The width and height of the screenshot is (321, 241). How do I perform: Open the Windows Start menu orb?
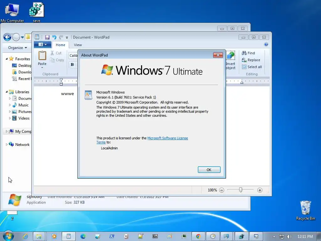[x=8, y=236]
